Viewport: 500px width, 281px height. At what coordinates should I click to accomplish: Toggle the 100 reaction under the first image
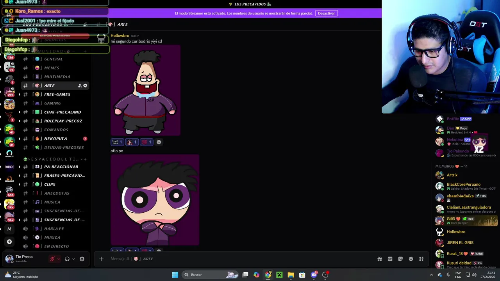(146, 142)
